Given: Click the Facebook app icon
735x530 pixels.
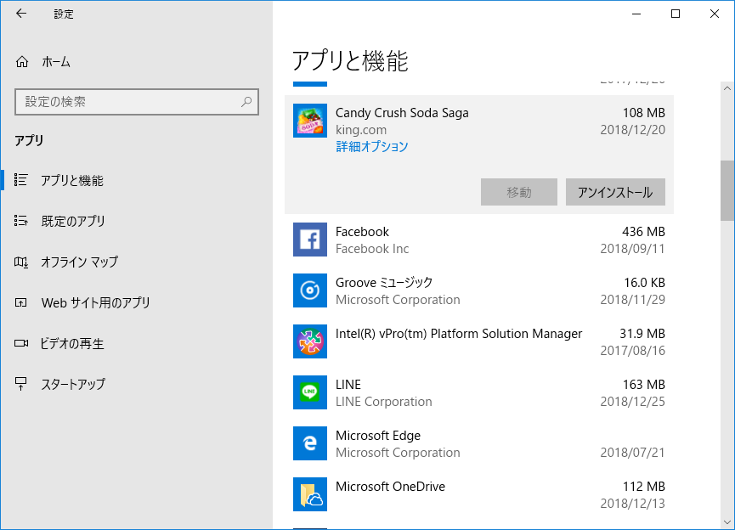Looking at the screenshot, I should click(310, 240).
